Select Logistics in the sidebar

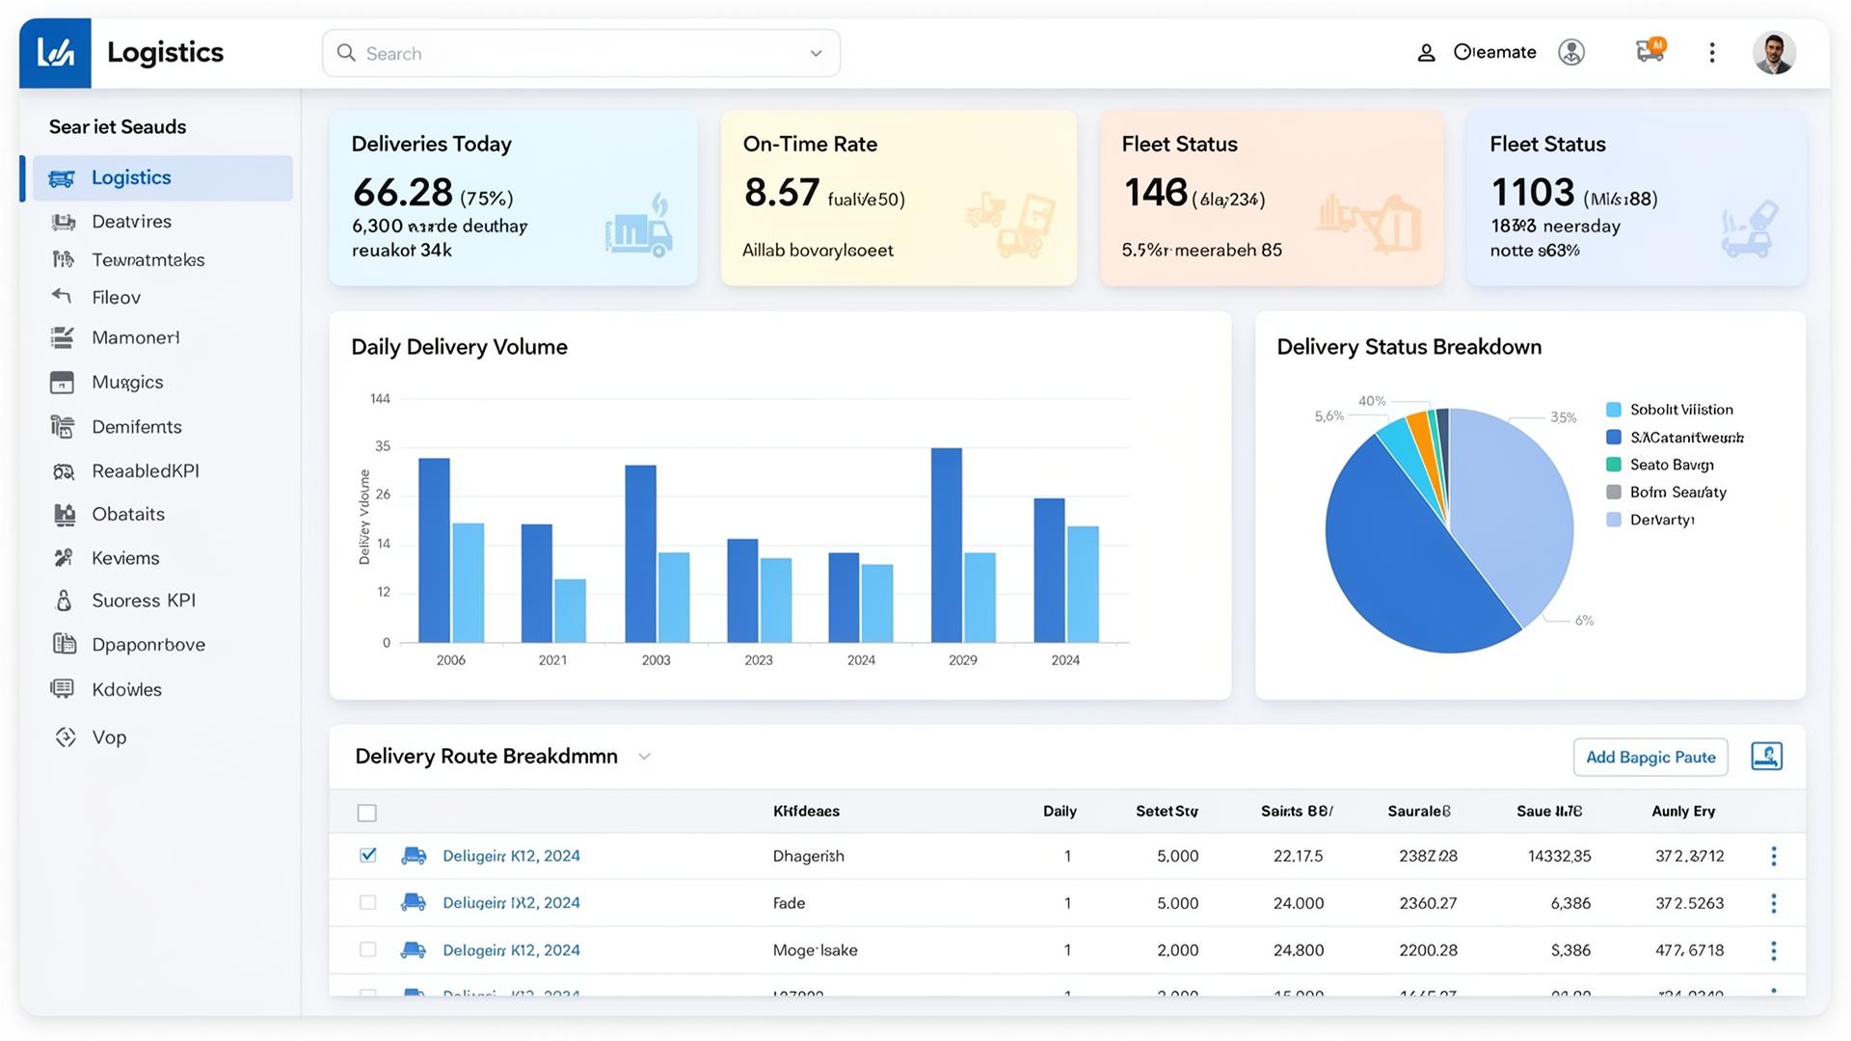[163, 178]
